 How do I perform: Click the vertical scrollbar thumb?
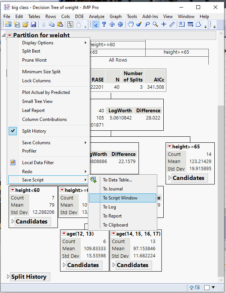coord(221,190)
